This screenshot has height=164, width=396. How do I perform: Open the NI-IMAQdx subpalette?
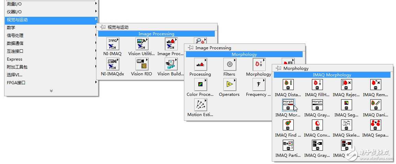click(113, 64)
